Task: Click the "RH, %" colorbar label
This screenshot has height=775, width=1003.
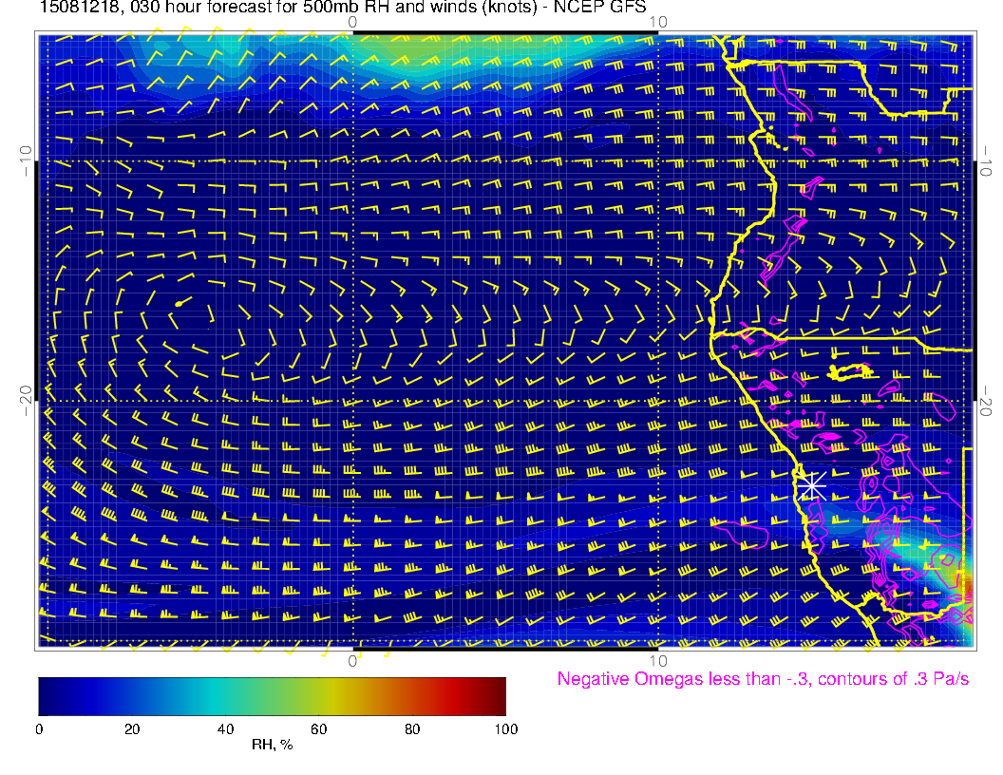Action: point(272,745)
